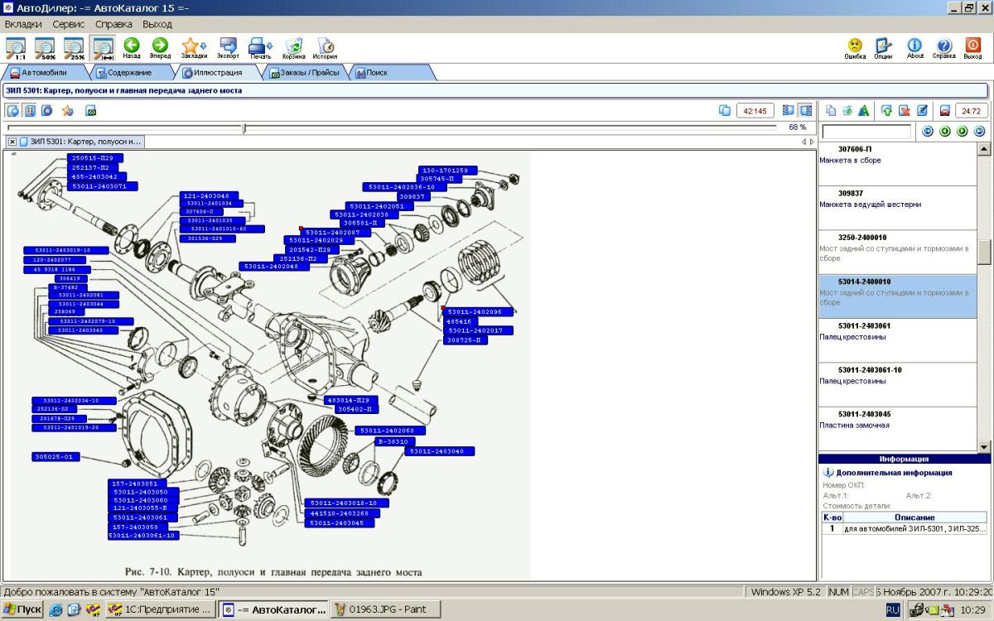The height and width of the screenshot is (621, 994).
Task: Click the Выход exit icon
Action: point(972,48)
